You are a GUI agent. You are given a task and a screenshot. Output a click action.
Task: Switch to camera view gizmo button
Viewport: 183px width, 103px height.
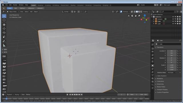click(x=132, y=16)
